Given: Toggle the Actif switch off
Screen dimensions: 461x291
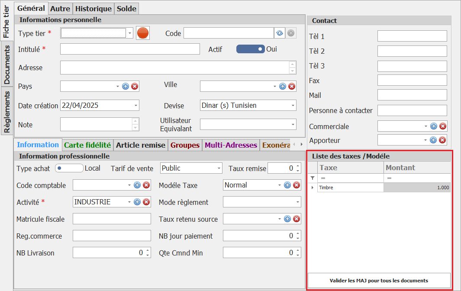Looking at the screenshot, I should [250, 49].
